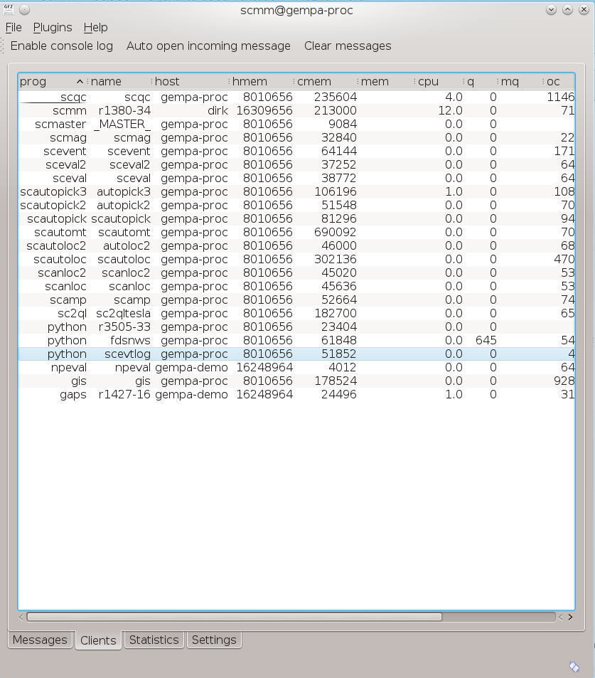This screenshot has width=595, height=678.
Task: Open the Plugins menu
Action: [53, 28]
